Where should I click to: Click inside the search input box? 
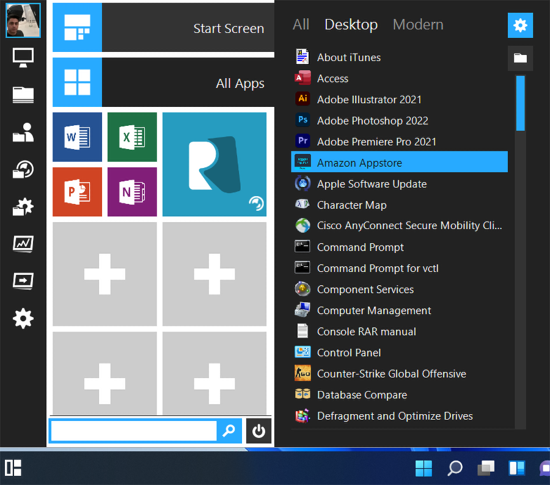coord(133,431)
